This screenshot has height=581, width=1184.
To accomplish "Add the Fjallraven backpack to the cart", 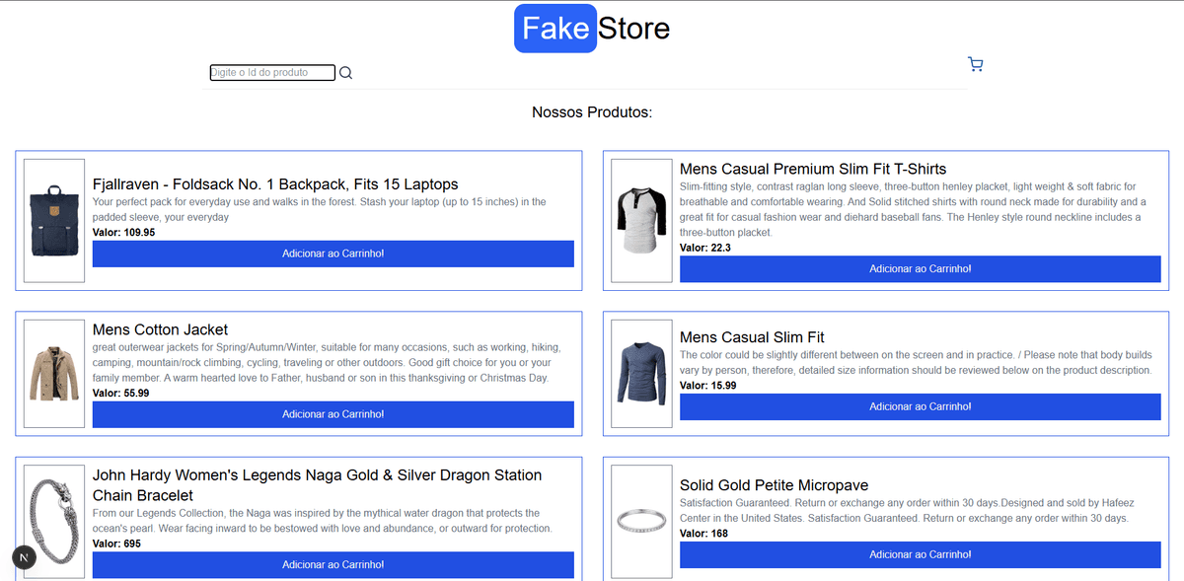I will click(333, 254).
